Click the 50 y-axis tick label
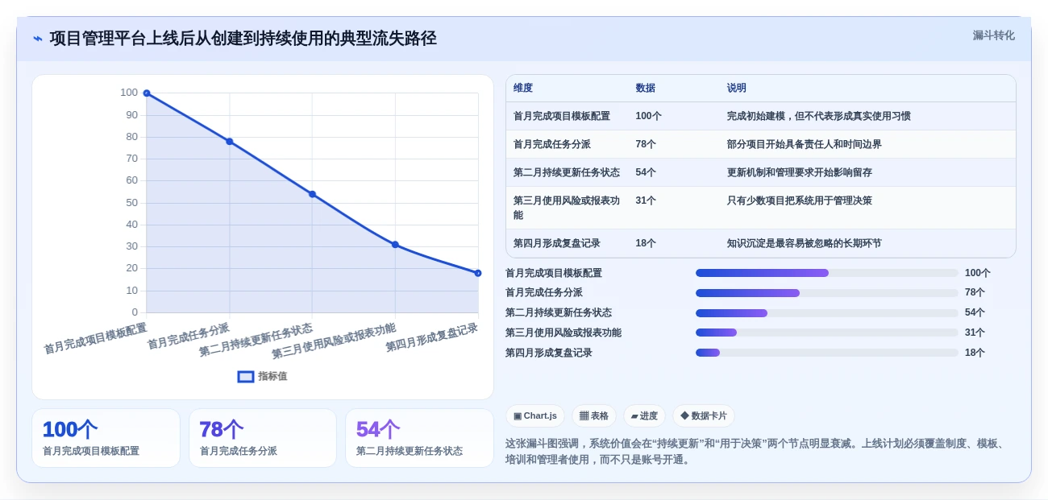This screenshot has height=500, width=1048. 131,202
